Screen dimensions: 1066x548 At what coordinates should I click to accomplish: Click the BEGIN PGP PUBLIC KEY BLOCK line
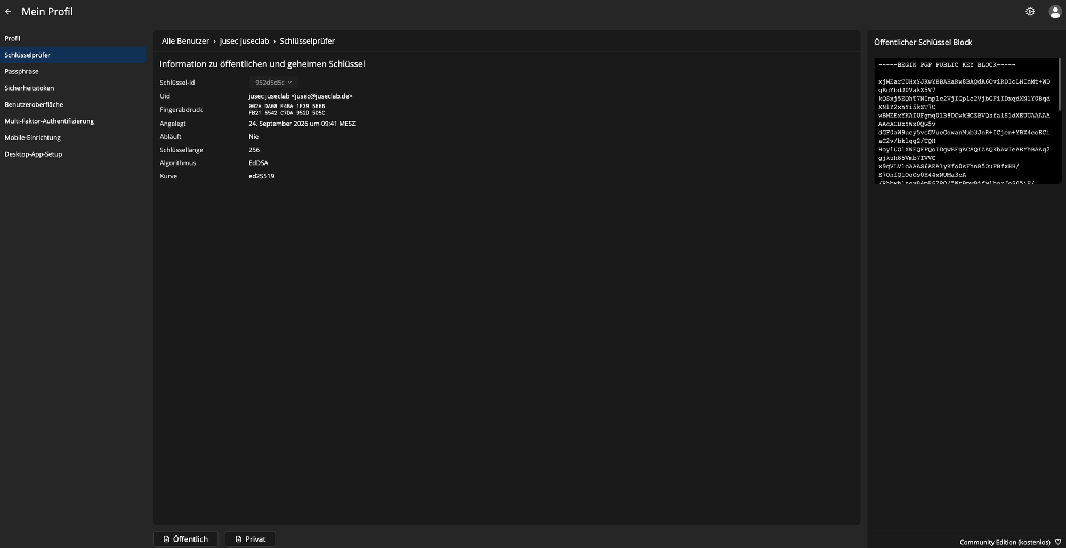click(947, 65)
